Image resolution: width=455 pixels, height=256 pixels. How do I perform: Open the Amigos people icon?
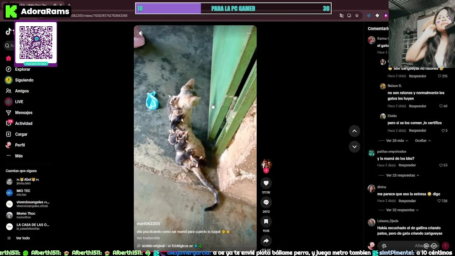pos(9,91)
